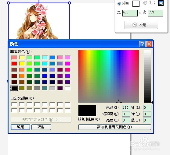Select the 颜色 radio button
Image resolution: width=170 pixels, height=155 pixels.
pyautogui.click(x=119, y=4)
